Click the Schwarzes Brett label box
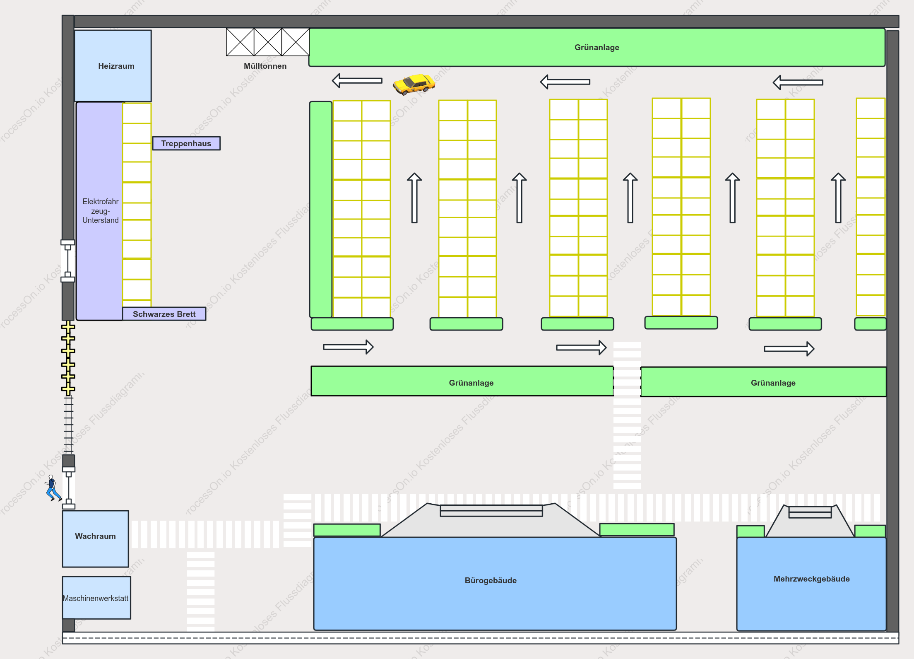Image resolution: width=914 pixels, height=659 pixels. coord(164,314)
